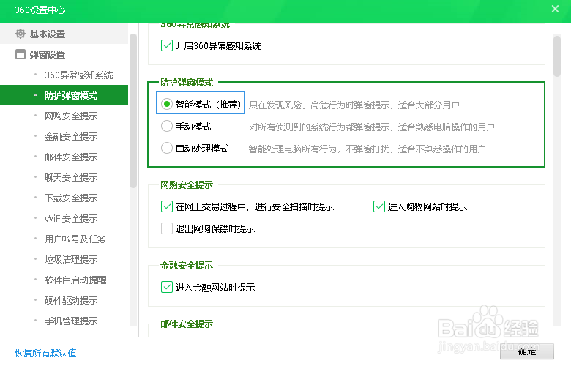Toggle 开启360异常感知系统 checkbox
Viewport: 571px width, 366px height.
tap(167, 45)
